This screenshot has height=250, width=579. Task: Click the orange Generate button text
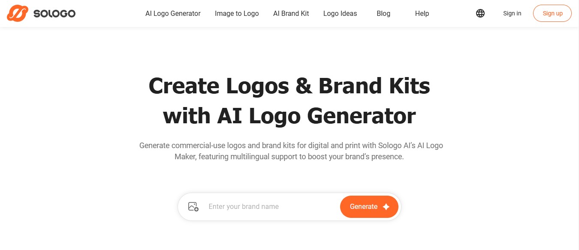(364, 207)
